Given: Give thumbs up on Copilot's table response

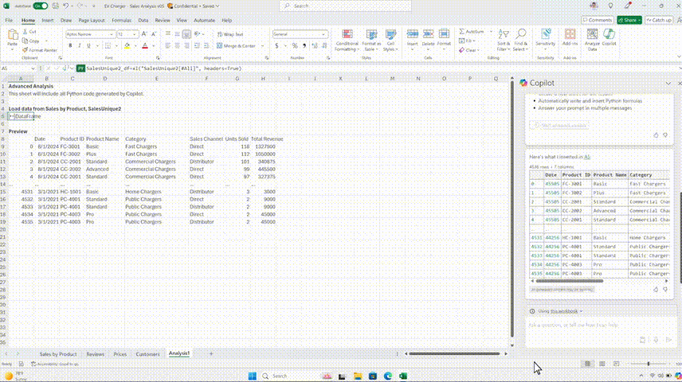Looking at the screenshot, I should [x=656, y=290].
